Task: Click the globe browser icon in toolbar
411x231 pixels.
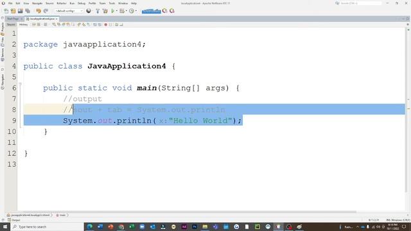Action: (89, 11)
